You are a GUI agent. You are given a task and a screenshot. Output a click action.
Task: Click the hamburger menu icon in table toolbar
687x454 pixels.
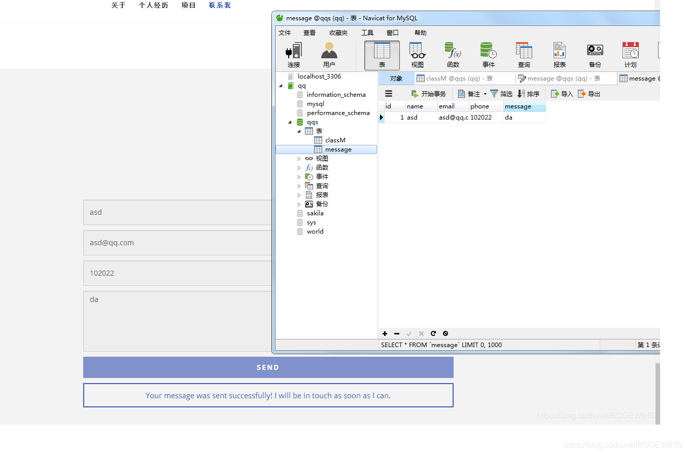[x=389, y=94]
